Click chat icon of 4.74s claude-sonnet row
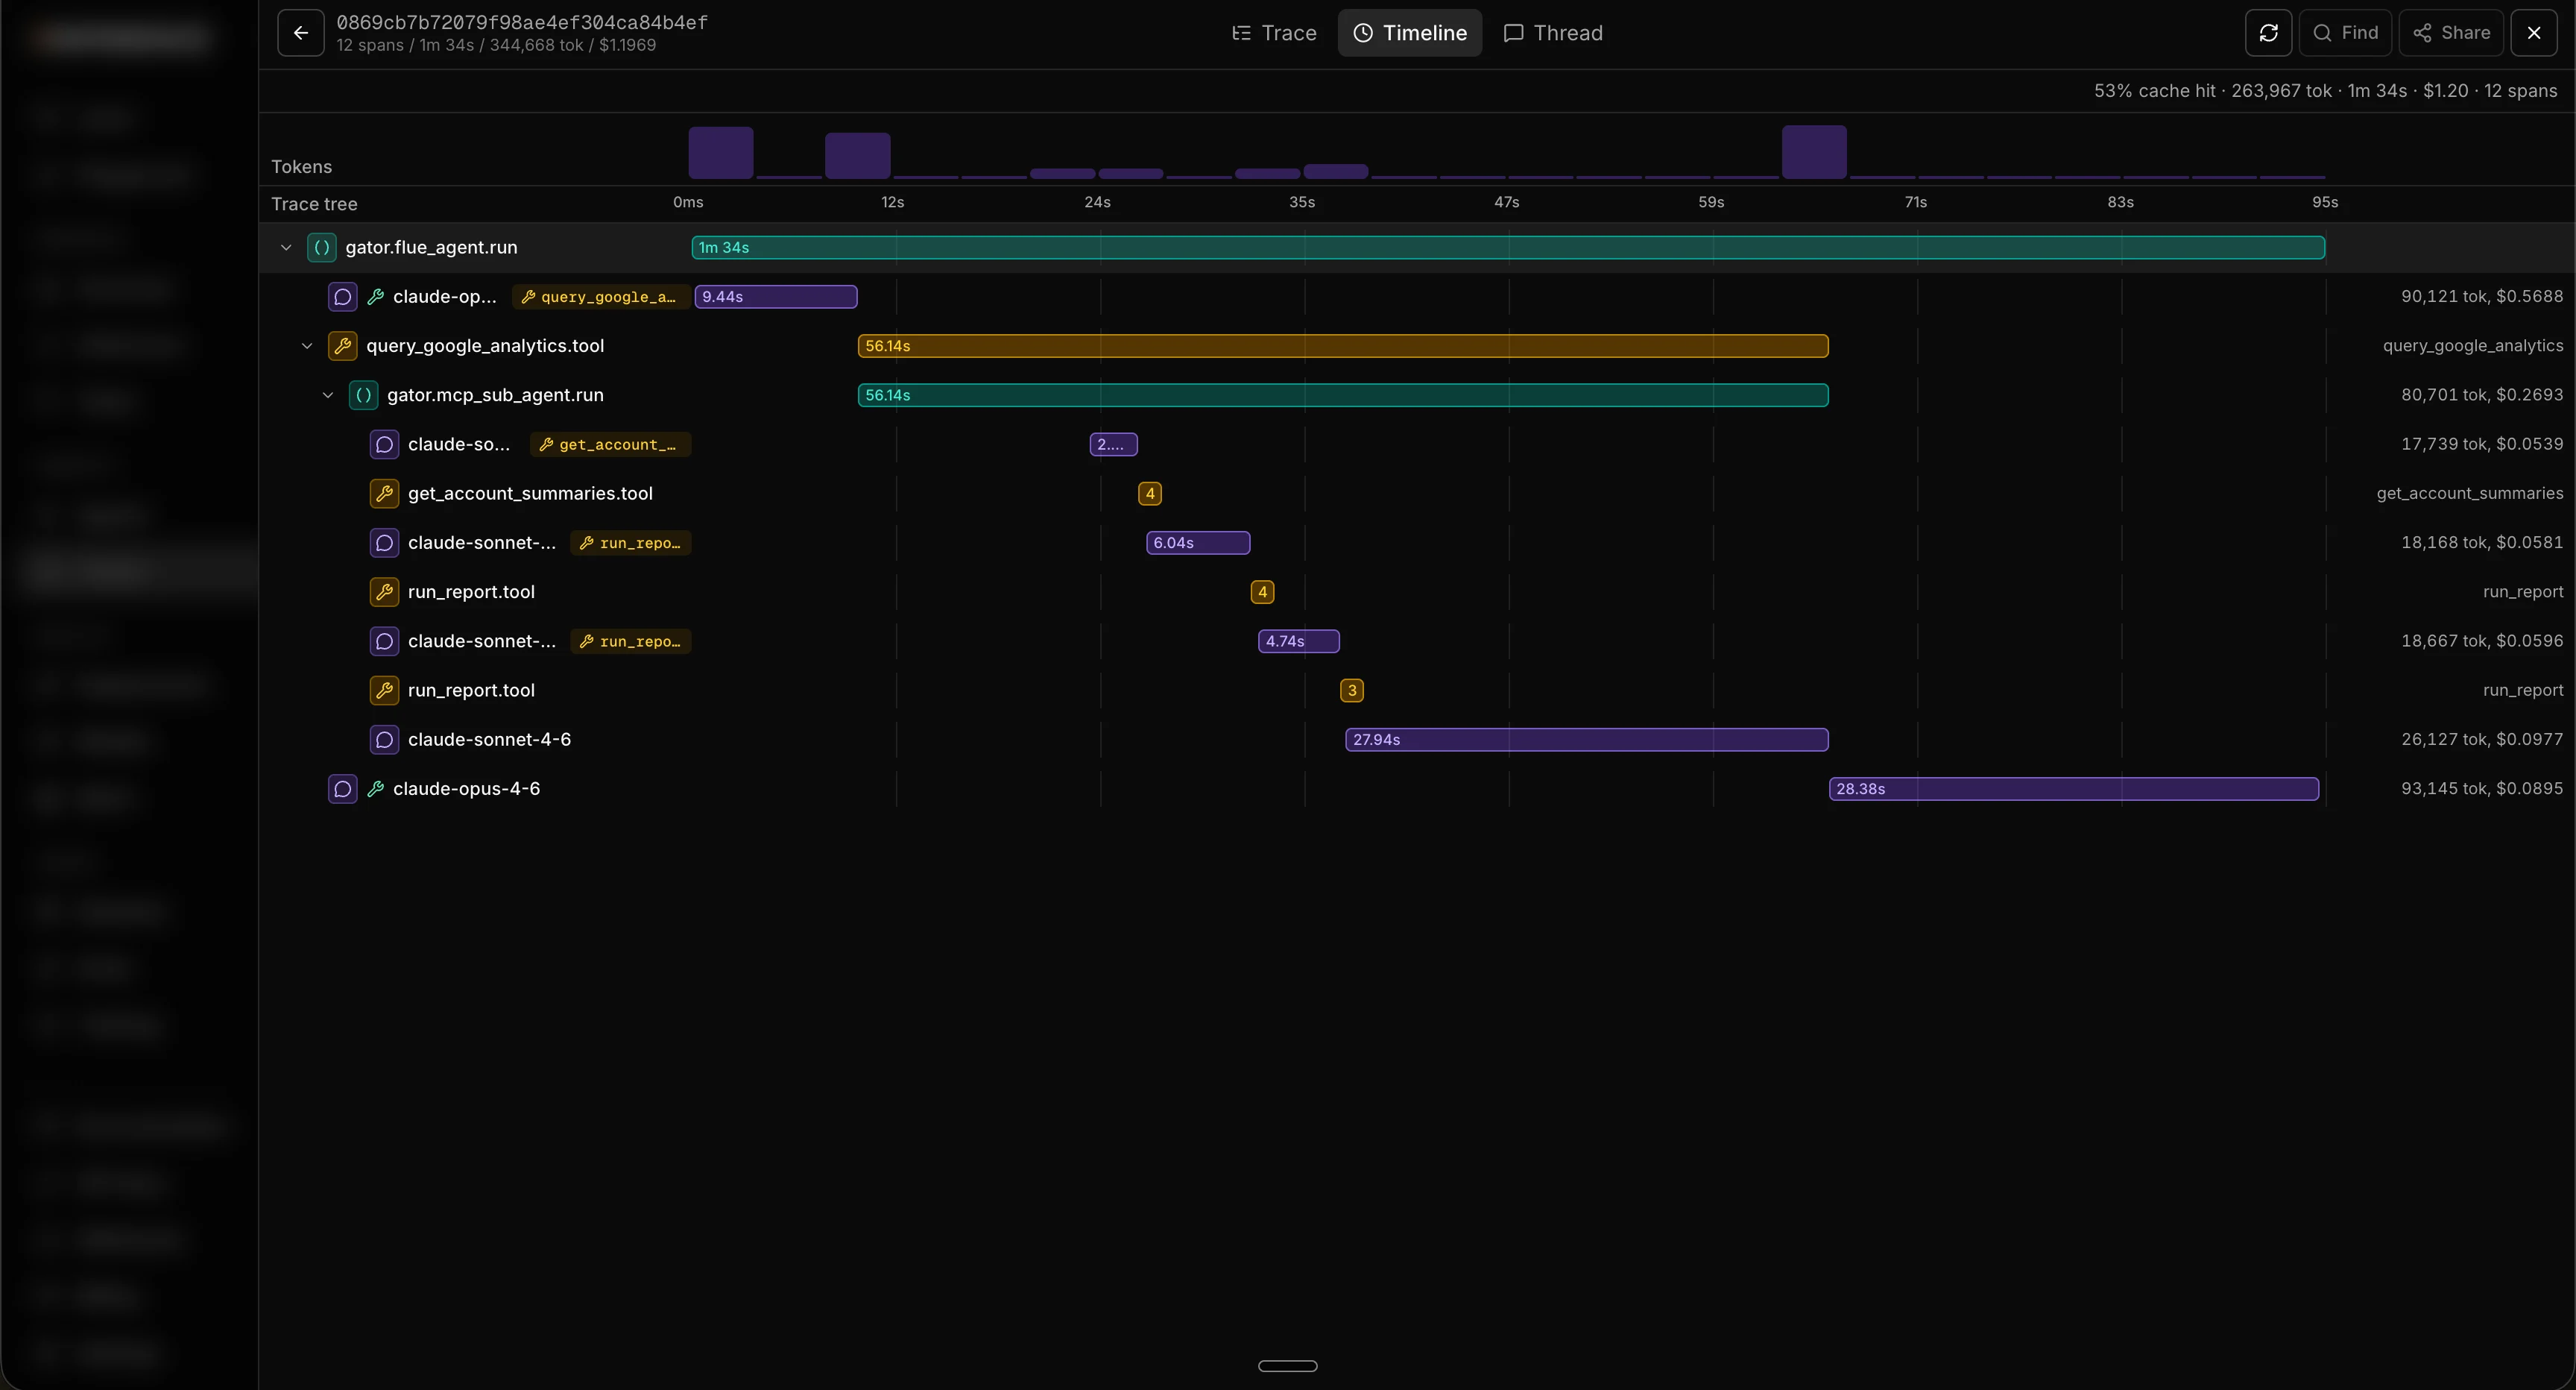Viewport: 2576px width, 1390px height. (x=384, y=641)
